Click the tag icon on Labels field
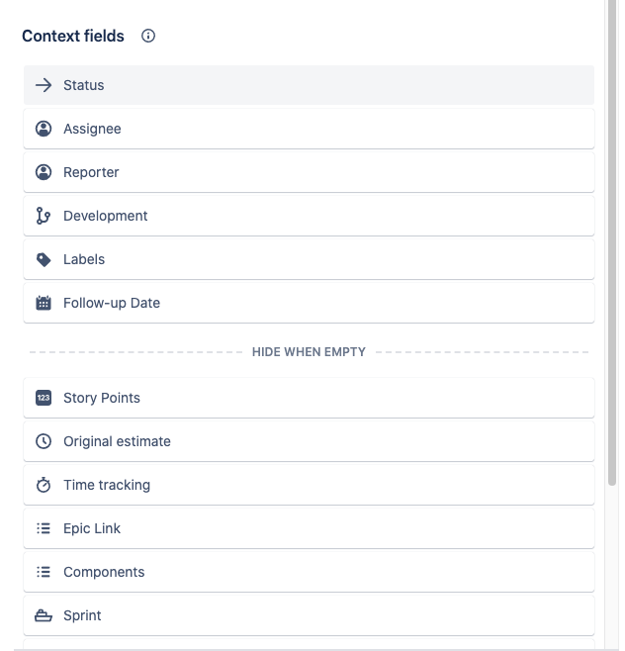This screenshot has height=651, width=625. pyautogui.click(x=44, y=259)
